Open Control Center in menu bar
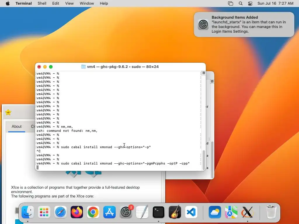This screenshot has height=224, width=299. click(x=250, y=3)
